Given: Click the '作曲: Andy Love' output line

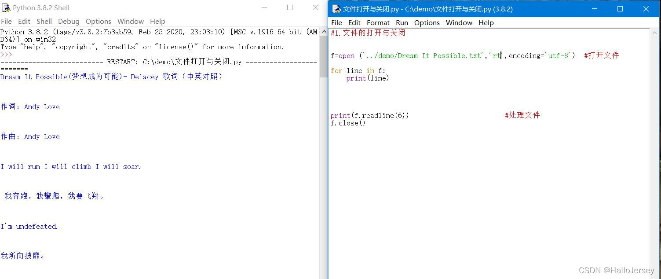Looking at the screenshot, I should tap(30, 136).
